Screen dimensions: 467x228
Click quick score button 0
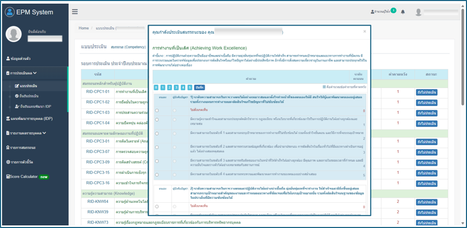tap(156, 87)
